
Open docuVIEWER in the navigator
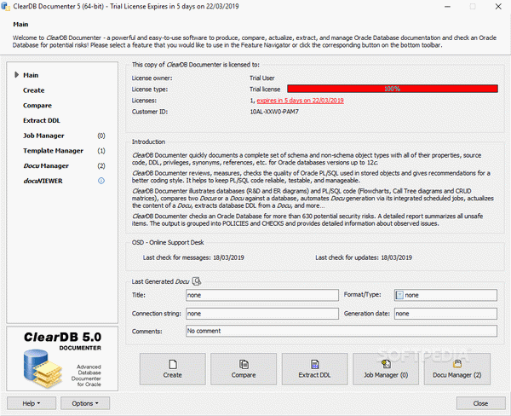[x=43, y=181]
